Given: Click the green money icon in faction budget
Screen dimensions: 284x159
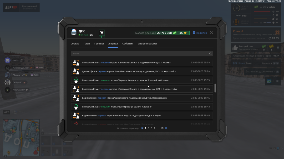Looking at the screenshot, I should point(175,33).
